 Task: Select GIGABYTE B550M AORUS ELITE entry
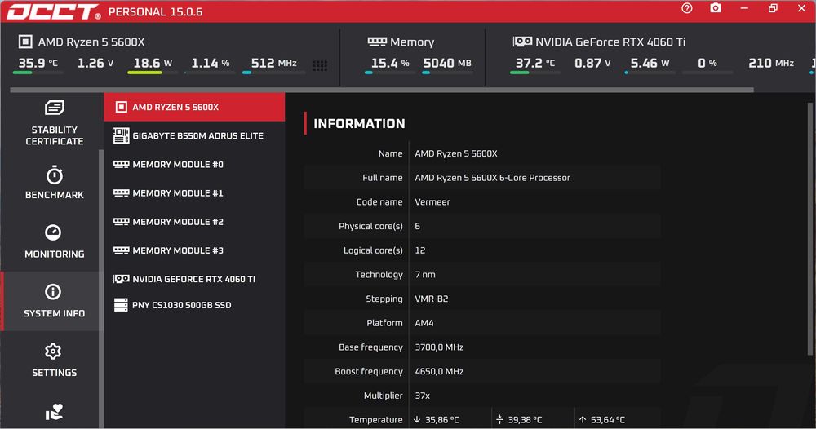click(x=195, y=135)
